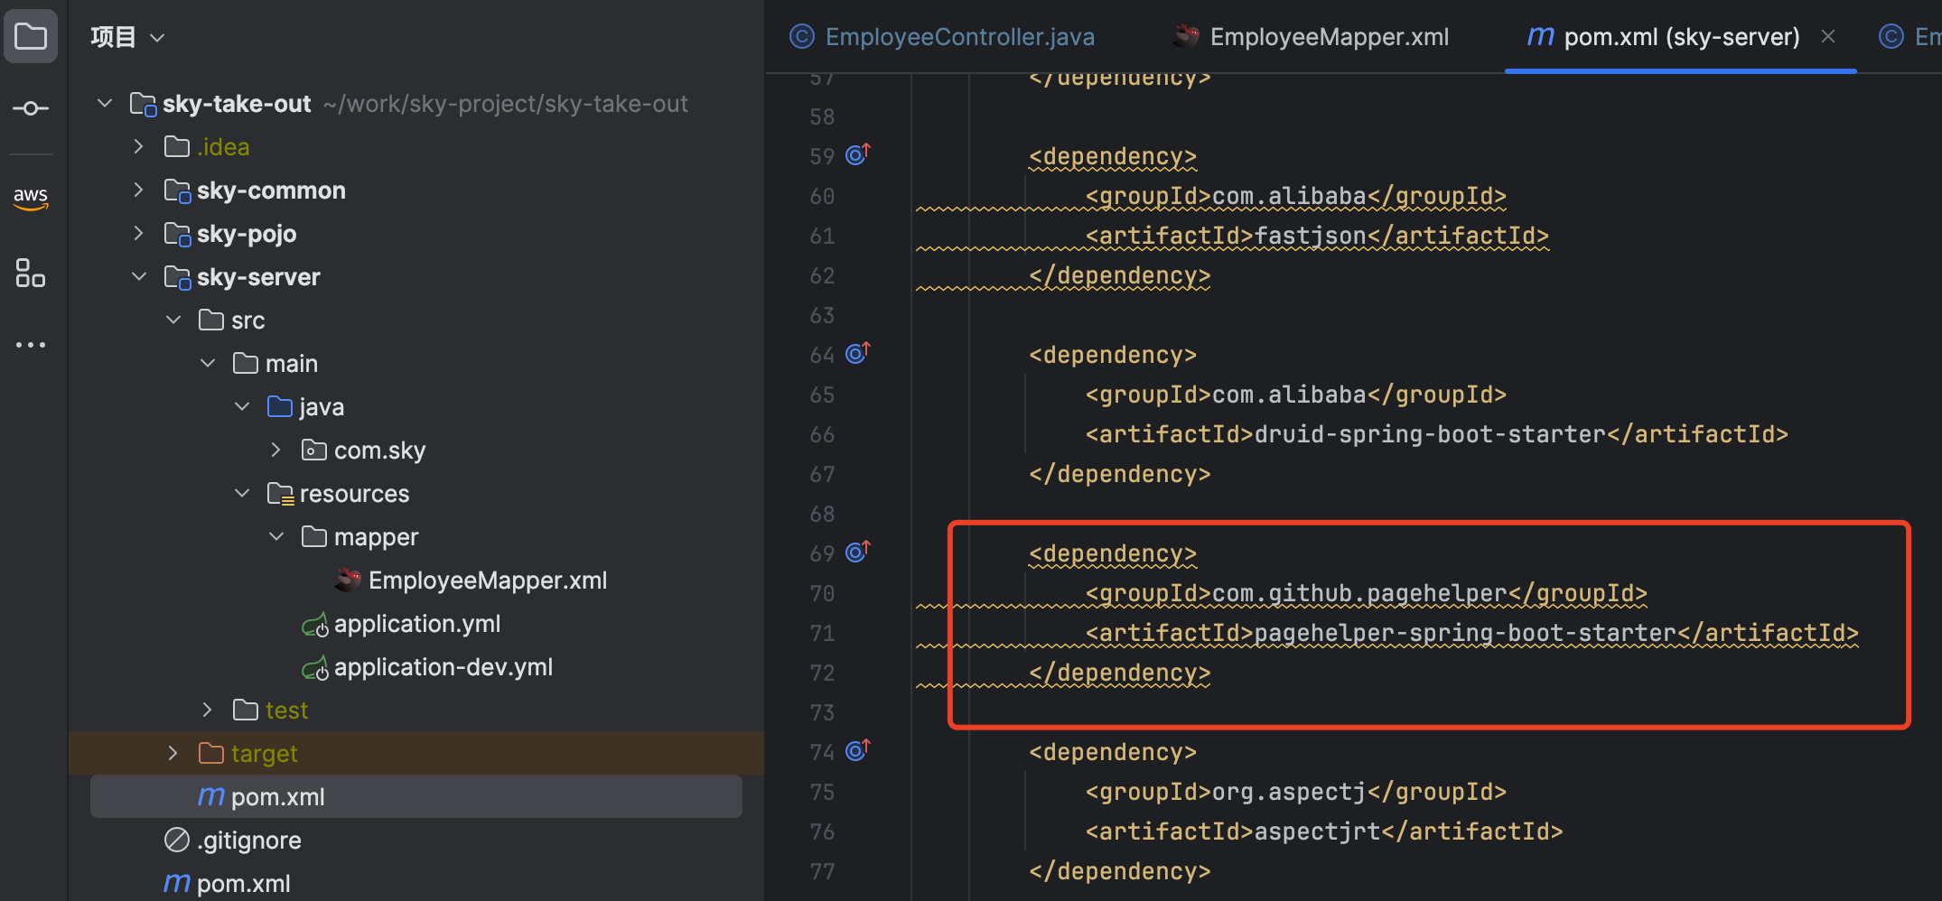Image resolution: width=1942 pixels, height=901 pixels.
Task: Collapse the resources folder
Action: point(242,493)
